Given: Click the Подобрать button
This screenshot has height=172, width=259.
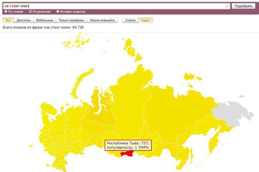Looking at the screenshot, I should click(243, 6).
